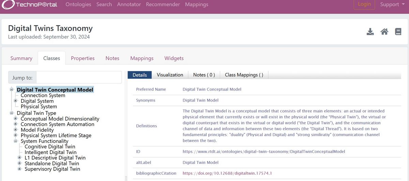Open the Class Mappings tab
409x181 pixels.
tap(244, 75)
